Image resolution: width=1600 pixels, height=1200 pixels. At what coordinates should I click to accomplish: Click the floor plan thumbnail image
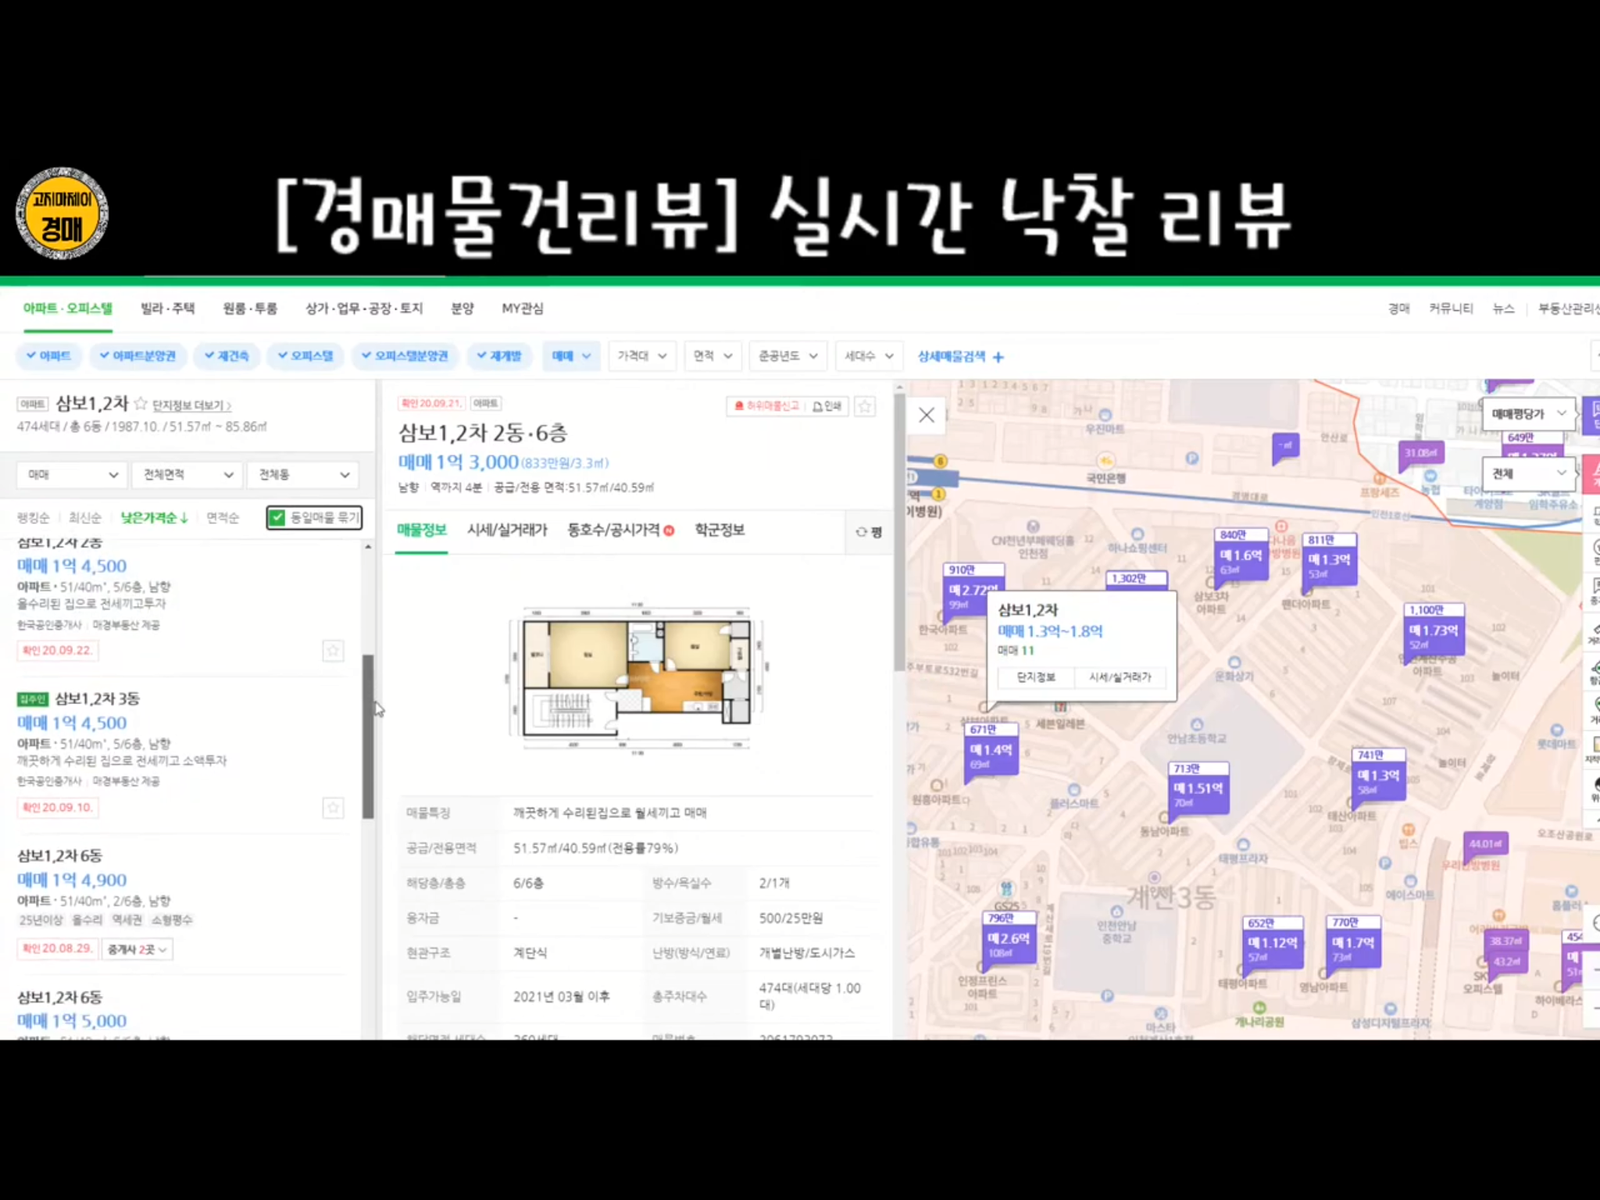point(636,677)
